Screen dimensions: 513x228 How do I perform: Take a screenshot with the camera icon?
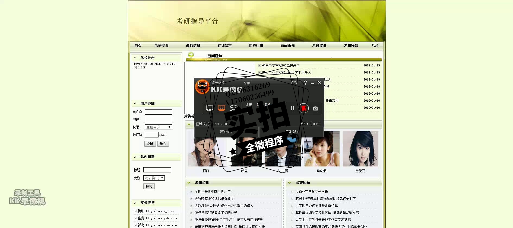[315, 108]
